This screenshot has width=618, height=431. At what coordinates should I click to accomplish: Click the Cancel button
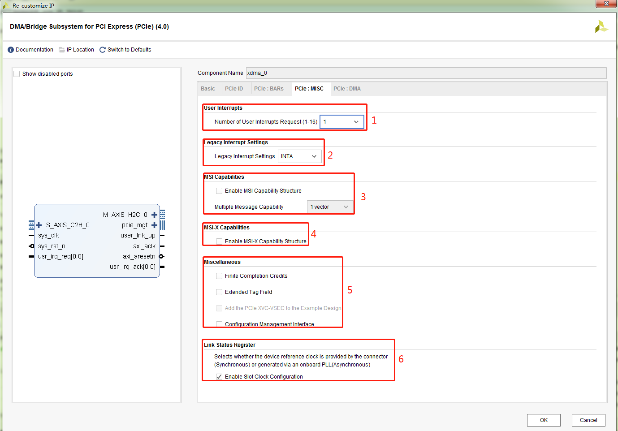tap(588, 420)
